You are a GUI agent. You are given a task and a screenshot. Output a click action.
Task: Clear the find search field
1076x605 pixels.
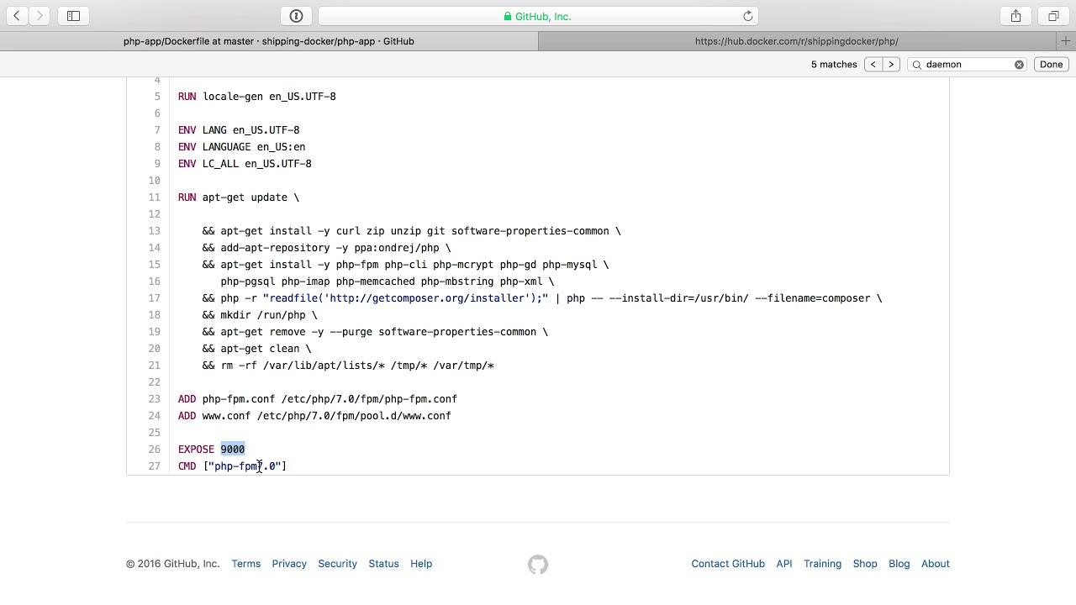[x=1019, y=65]
